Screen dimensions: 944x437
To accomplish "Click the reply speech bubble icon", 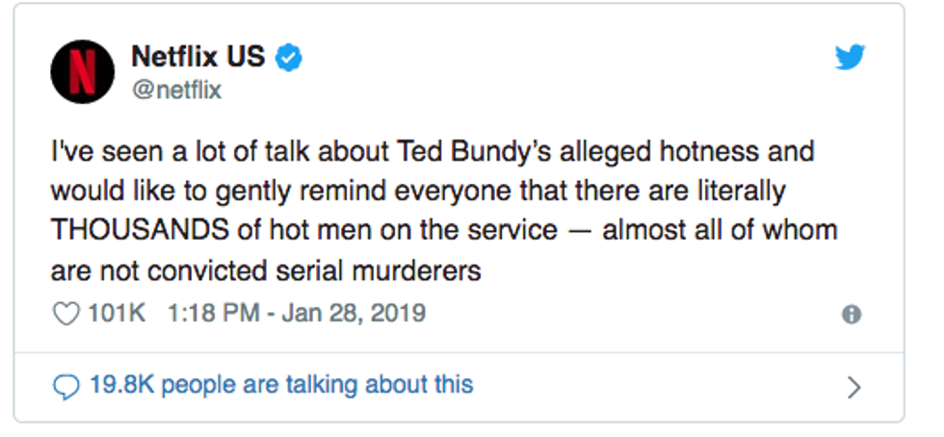I will coord(66,387).
